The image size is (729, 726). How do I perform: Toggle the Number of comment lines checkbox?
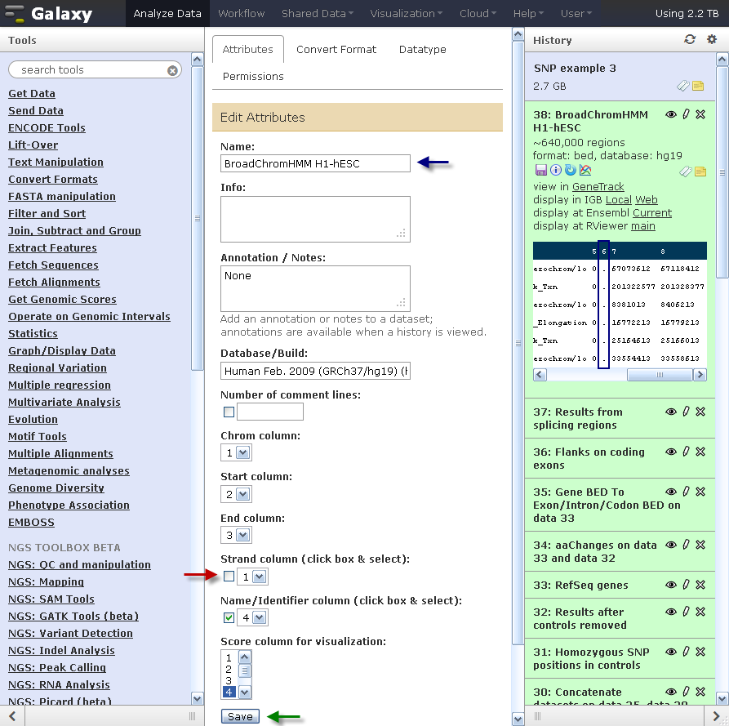[x=229, y=412]
